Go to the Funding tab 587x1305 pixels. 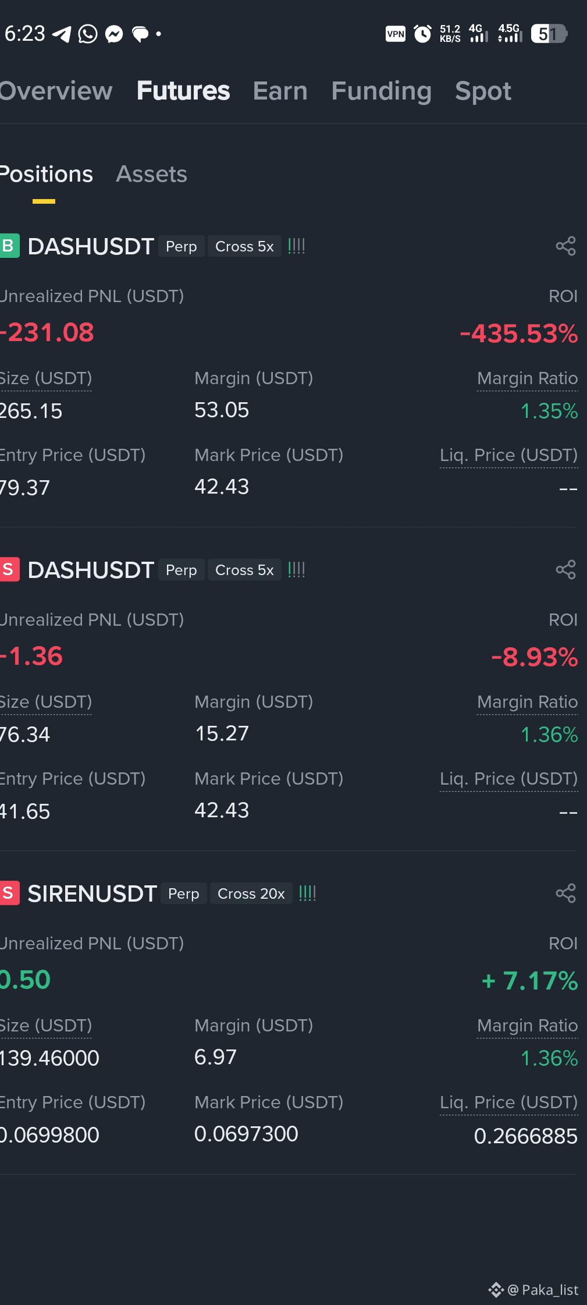(381, 91)
